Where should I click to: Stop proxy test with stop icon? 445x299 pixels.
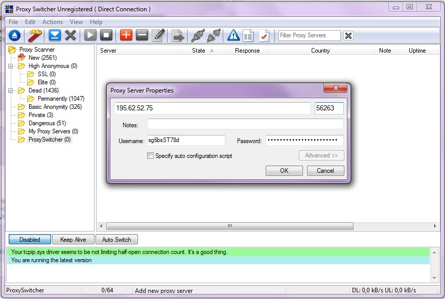[x=106, y=35]
